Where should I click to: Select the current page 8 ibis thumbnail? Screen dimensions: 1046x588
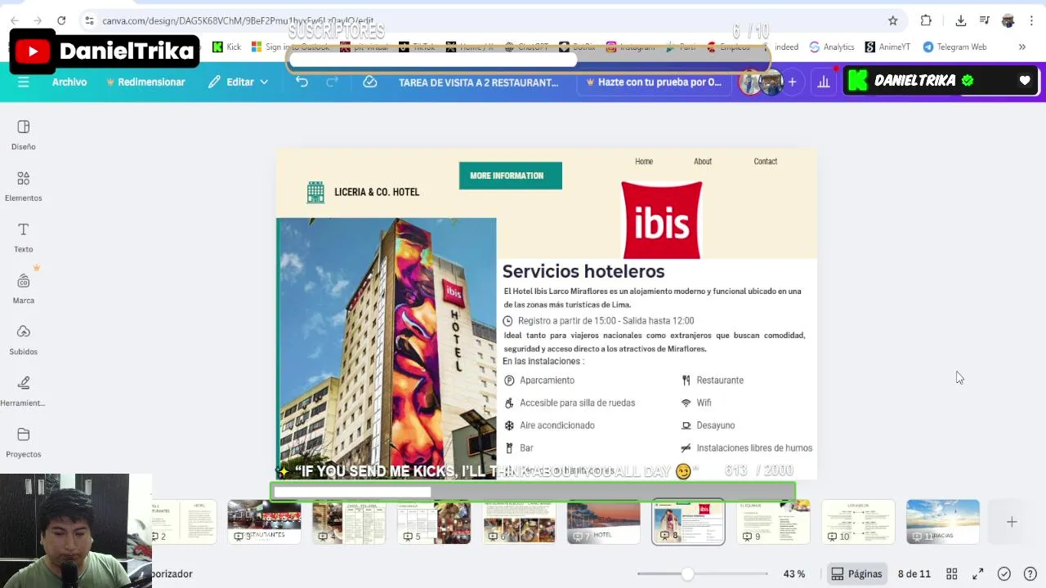(688, 522)
